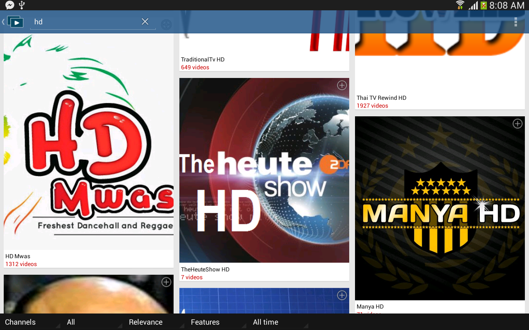
Task: Open Messenger notification in status bar
Action: [x=10, y=5]
